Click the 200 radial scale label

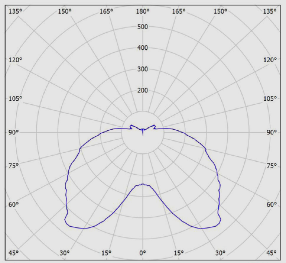143,91
